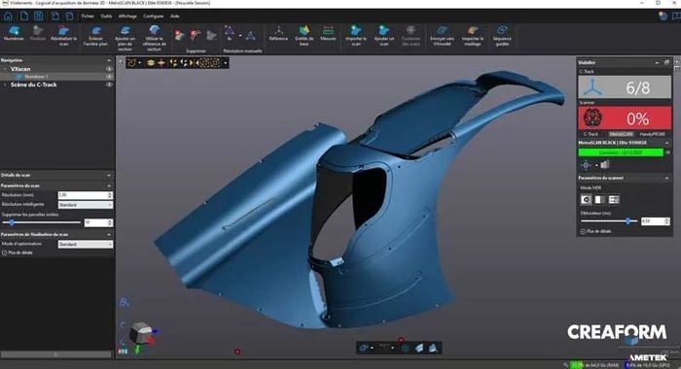Click Ajouter un scan icon
Screen dimensions: 681x369
click(x=384, y=35)
